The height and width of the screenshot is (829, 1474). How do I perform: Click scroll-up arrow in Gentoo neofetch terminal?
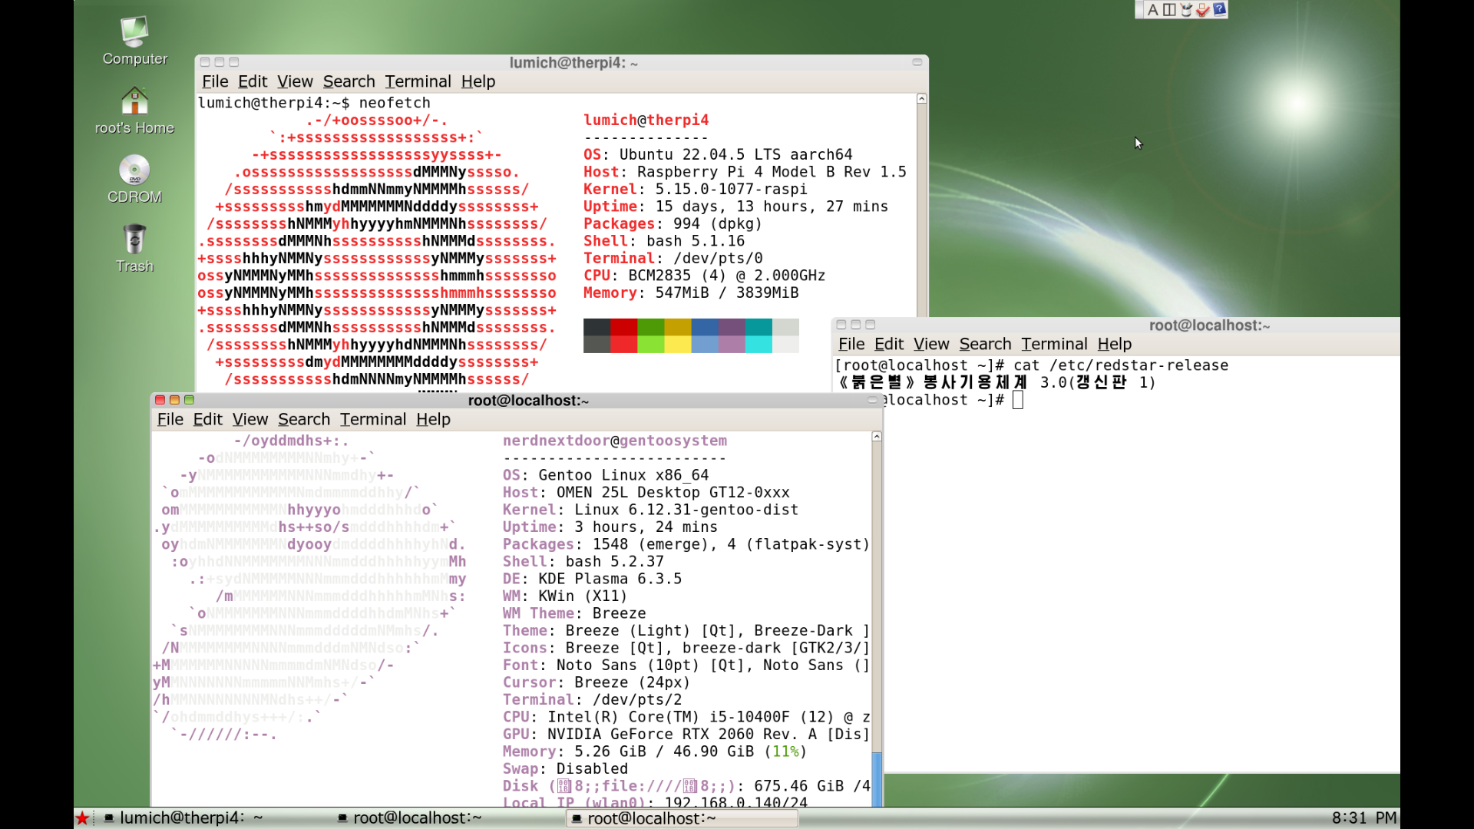877,437
